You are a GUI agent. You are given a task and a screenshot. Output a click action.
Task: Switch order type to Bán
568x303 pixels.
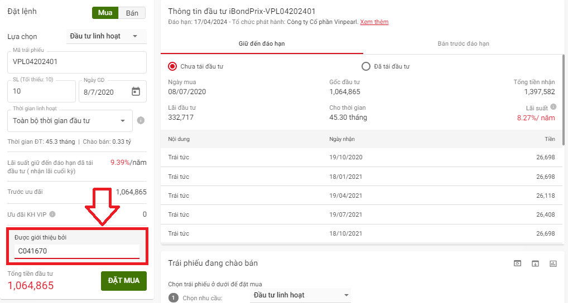[x=132, y=13]
